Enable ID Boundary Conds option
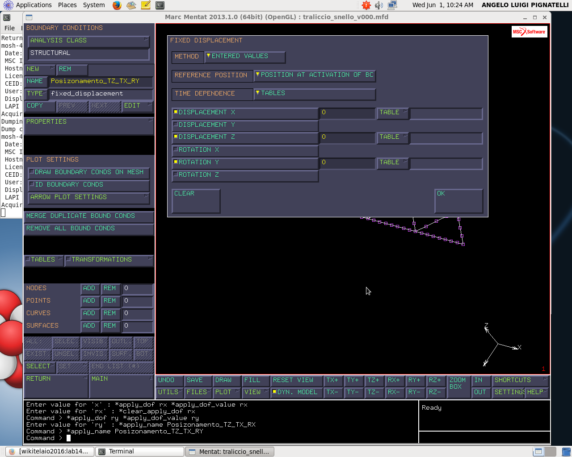The width and height of the screenshot is (572, 457). [88, 185]
